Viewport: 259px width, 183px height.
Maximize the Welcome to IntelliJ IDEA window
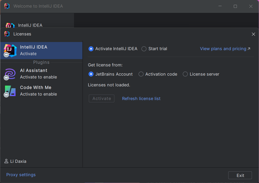(235, 6)
